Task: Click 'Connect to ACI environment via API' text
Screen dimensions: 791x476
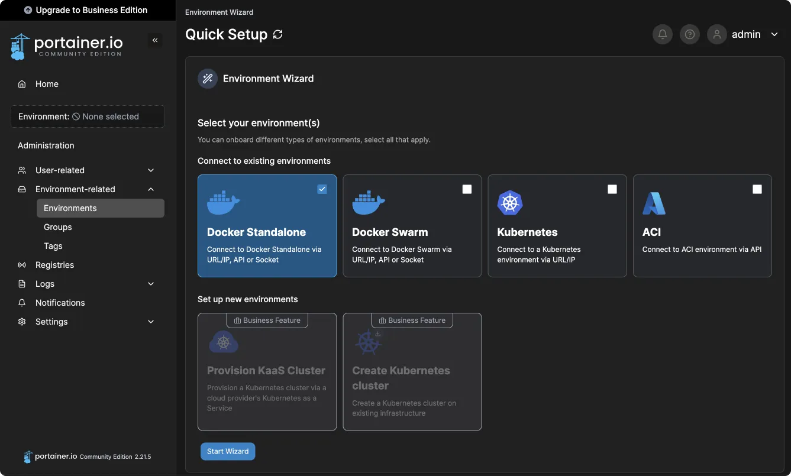Action: coord(702,250)
